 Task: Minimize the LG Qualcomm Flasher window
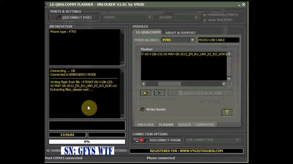coord(239,5)
